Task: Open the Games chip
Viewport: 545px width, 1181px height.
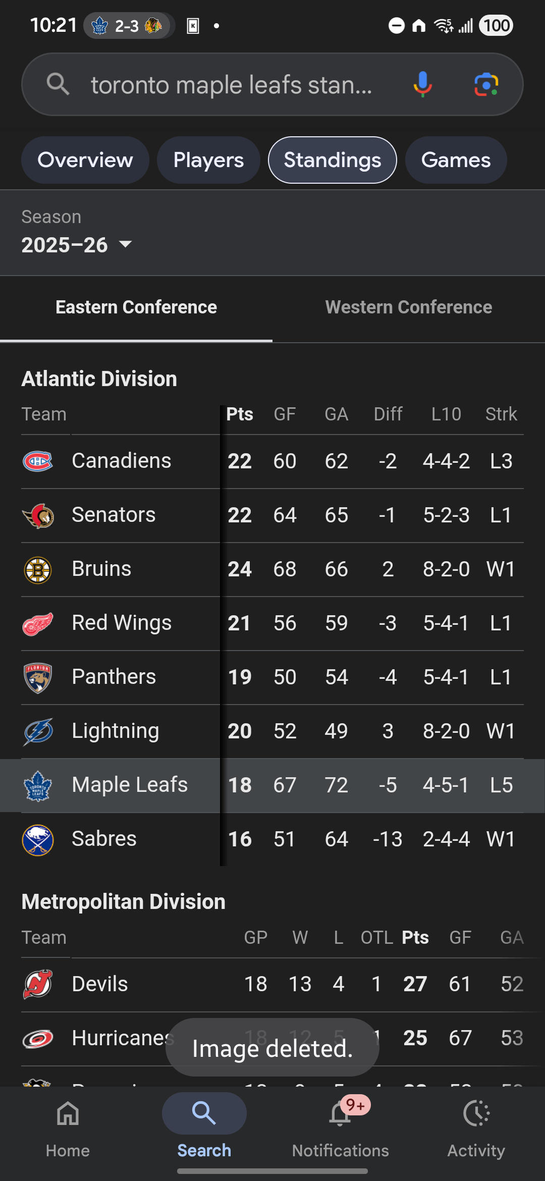Action: tap(456, 160)
